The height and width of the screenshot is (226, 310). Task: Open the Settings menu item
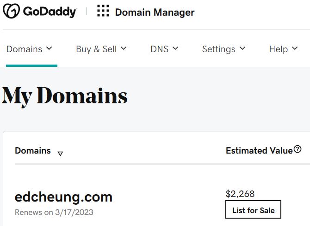coord(223,49)
